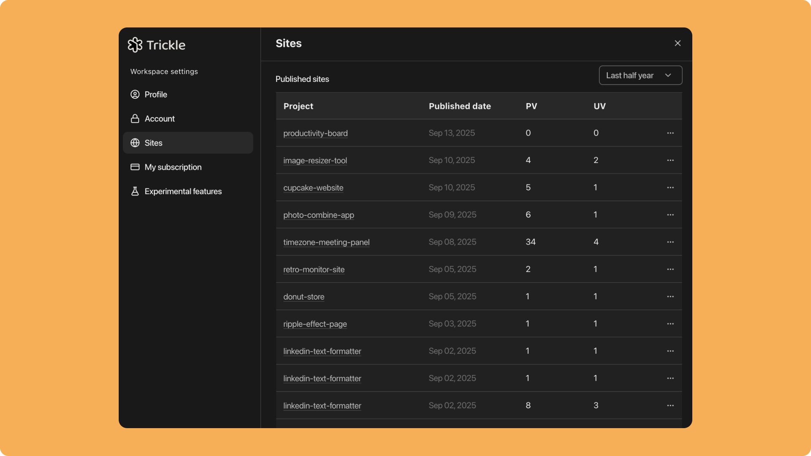
Task: Open the photo-combine-app project link
Action: pyautogui.click(x=318, y=215)
